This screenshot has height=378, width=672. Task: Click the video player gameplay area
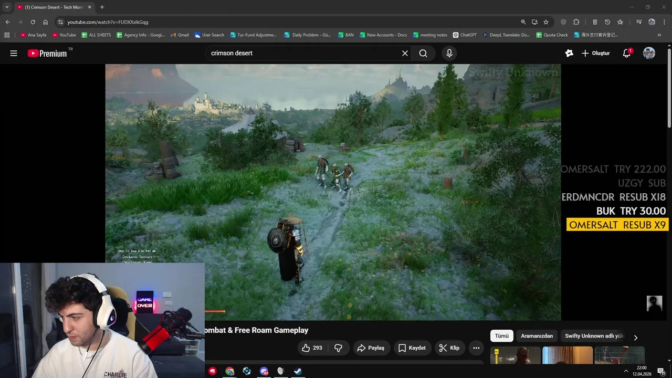(333, 192)
